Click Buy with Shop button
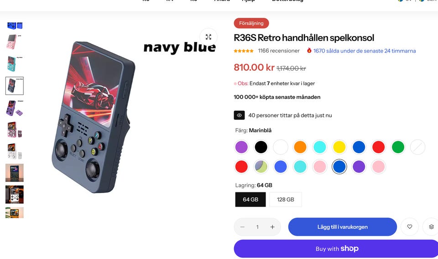The image size is (438, 259). click(x=336, y=249)
